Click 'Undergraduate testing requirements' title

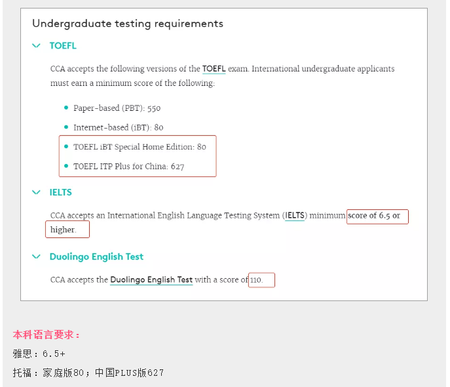pos(128,24)
